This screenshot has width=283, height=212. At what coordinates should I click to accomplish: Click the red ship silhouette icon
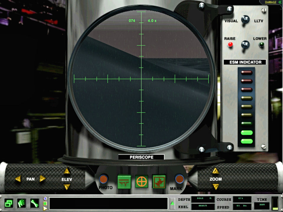[x=159, y=182]
